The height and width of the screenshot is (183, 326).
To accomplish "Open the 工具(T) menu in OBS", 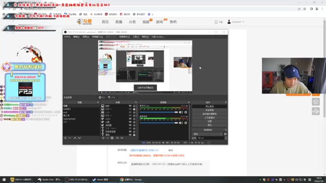I will pyautogui.click(x=136, y=37).
